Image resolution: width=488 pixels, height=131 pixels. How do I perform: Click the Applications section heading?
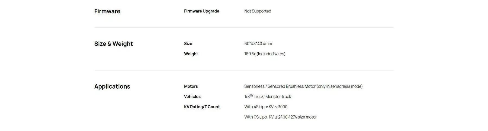[x=112, y=86]
